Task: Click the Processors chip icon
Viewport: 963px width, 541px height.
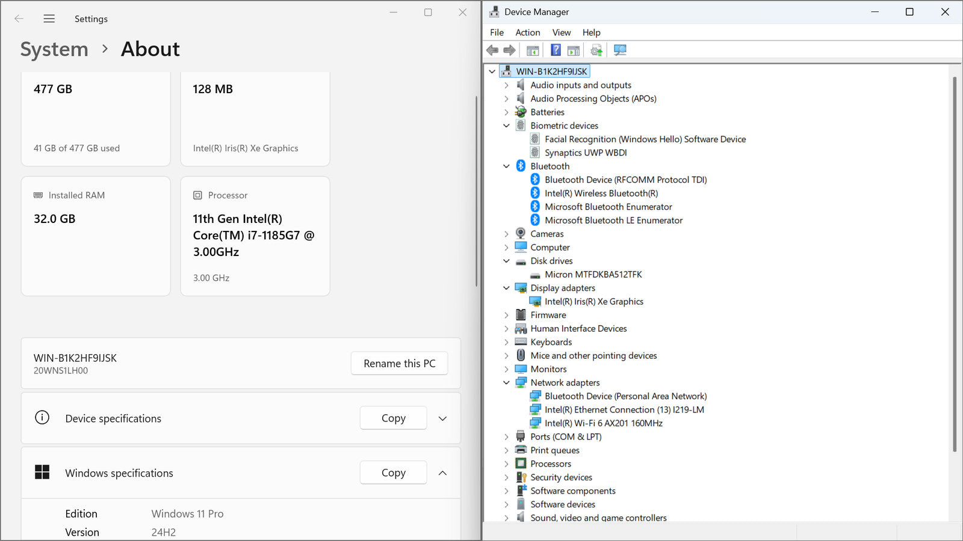Action: pyautogui.click(x=521, y=463)
